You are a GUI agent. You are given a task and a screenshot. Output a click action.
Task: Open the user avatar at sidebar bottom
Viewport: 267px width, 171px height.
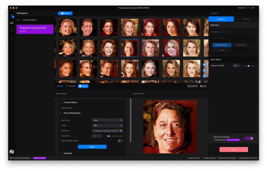coord(12,152)
